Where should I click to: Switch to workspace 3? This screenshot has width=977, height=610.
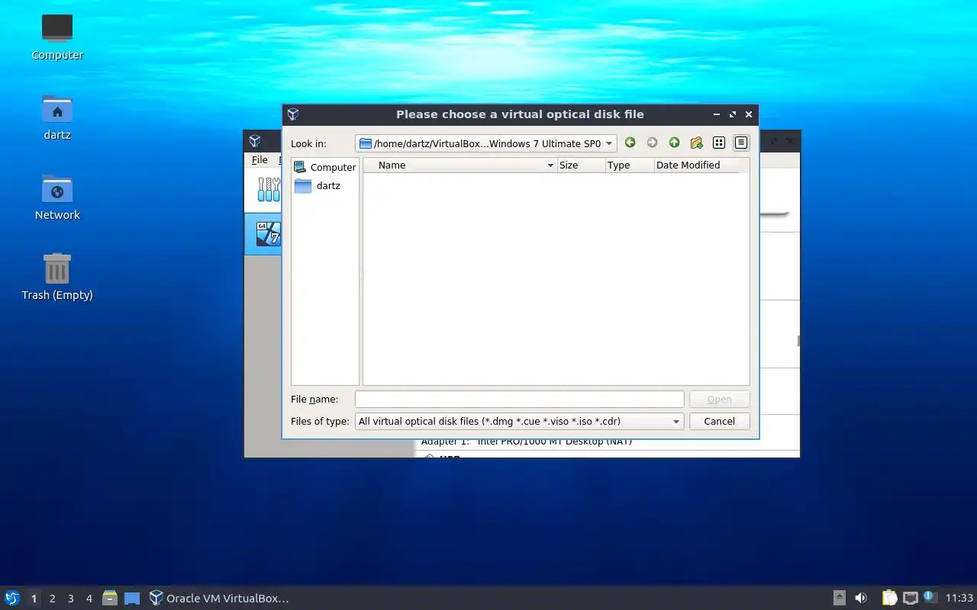(x=70, y=599)
